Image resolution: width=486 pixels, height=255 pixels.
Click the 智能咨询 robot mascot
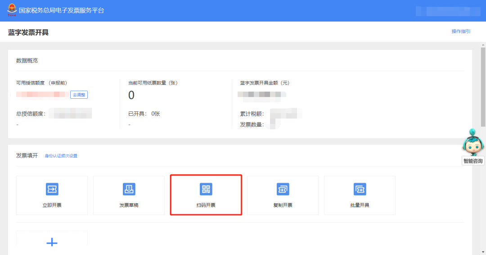point(473,142)
